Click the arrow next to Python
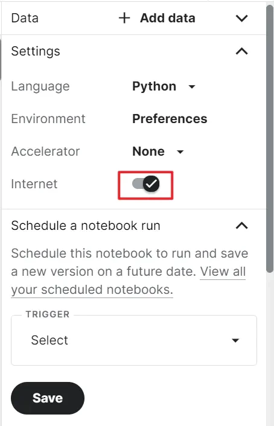The width and height of the screenshot is (274, 426). pyautogui.click(x=192, y=87)
